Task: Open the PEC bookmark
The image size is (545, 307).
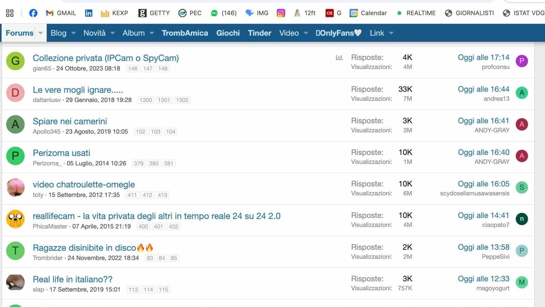Action: (190, 13)
